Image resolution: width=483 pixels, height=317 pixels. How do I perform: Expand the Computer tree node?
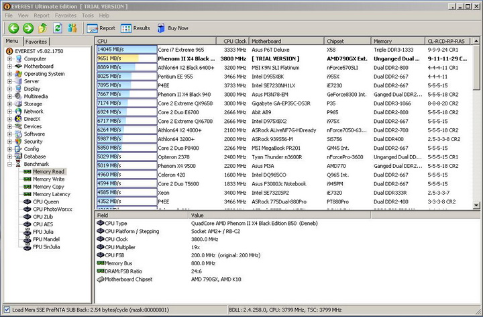pyautogui.click(x=9, y=58)
